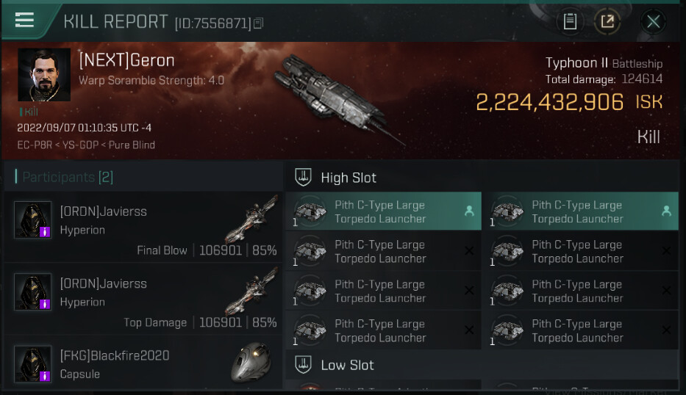This screenshot has width=686, height=395.
Task: Click the Hyperion ship icon in the Final Blow row
Action: [x=251, y=220]
